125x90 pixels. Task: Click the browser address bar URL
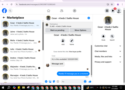37,4
